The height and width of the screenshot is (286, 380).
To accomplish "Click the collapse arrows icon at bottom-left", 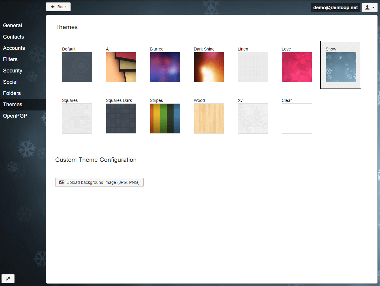I will coord(8,279).
